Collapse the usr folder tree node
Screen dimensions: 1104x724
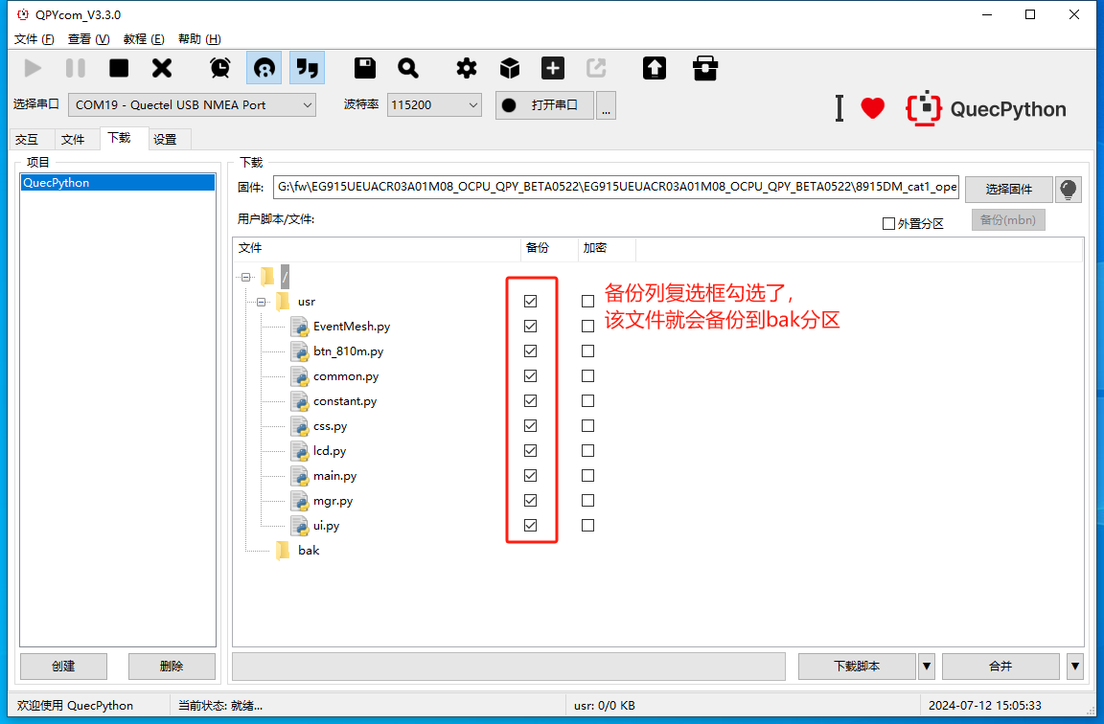coord(262,302)
